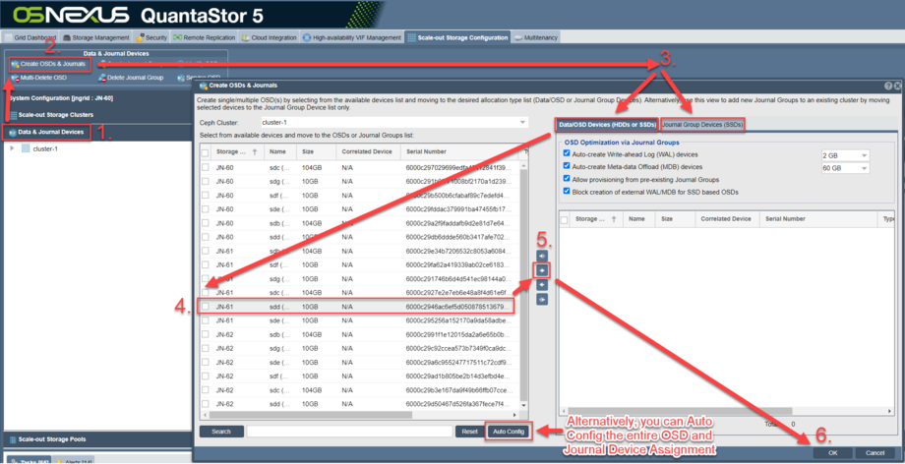Open the Ceph Cluster dropdown
Image resolution: width=905 pixels, height=464 pixels.
[521, 122]
